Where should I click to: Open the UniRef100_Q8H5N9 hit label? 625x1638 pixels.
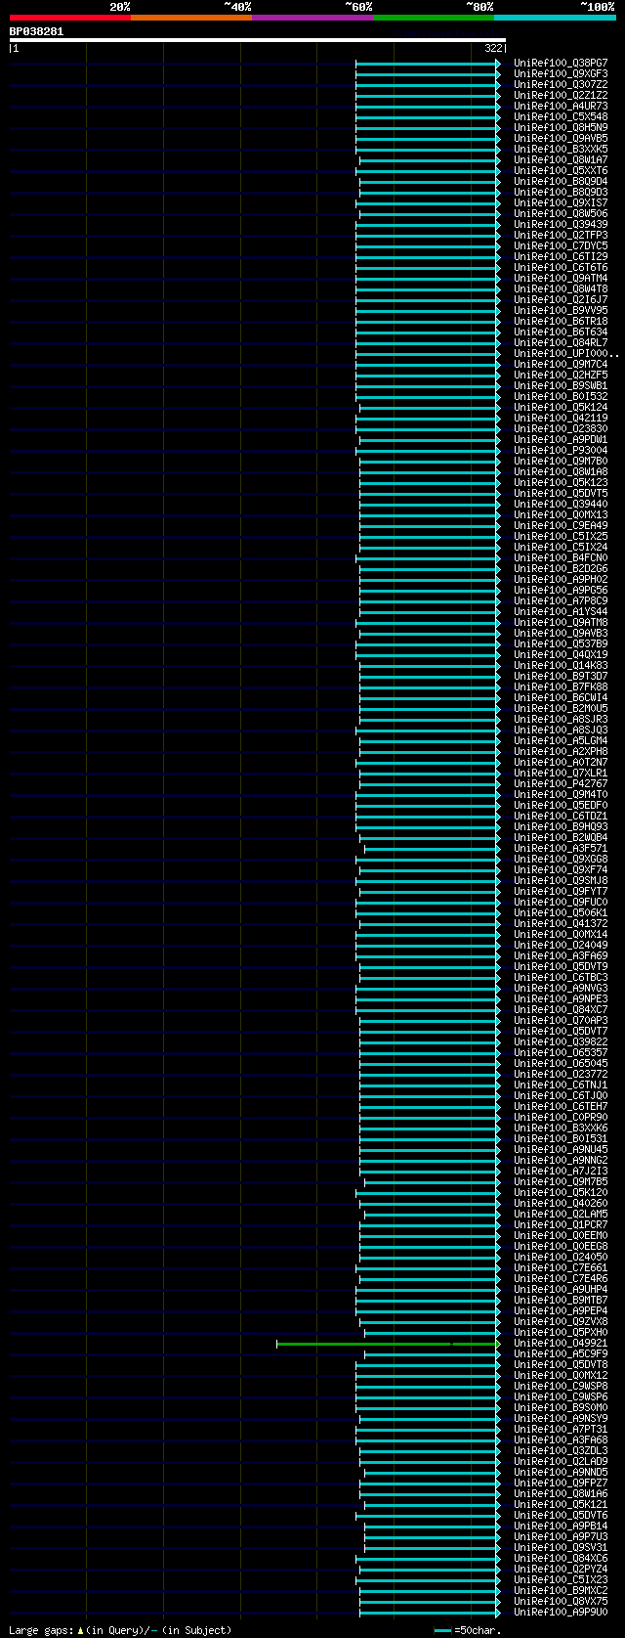pos(561,128)
